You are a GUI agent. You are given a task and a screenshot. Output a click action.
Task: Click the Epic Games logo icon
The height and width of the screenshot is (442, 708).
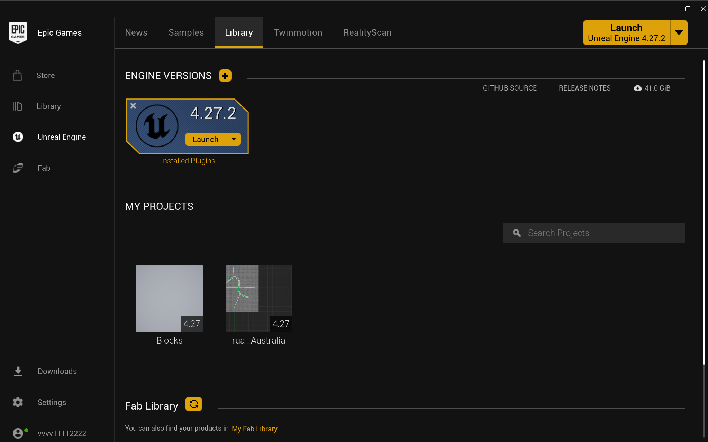[18, 33]
